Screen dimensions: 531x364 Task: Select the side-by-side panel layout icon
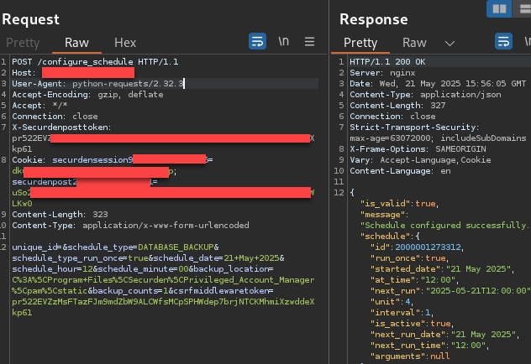tap(498, 9)
